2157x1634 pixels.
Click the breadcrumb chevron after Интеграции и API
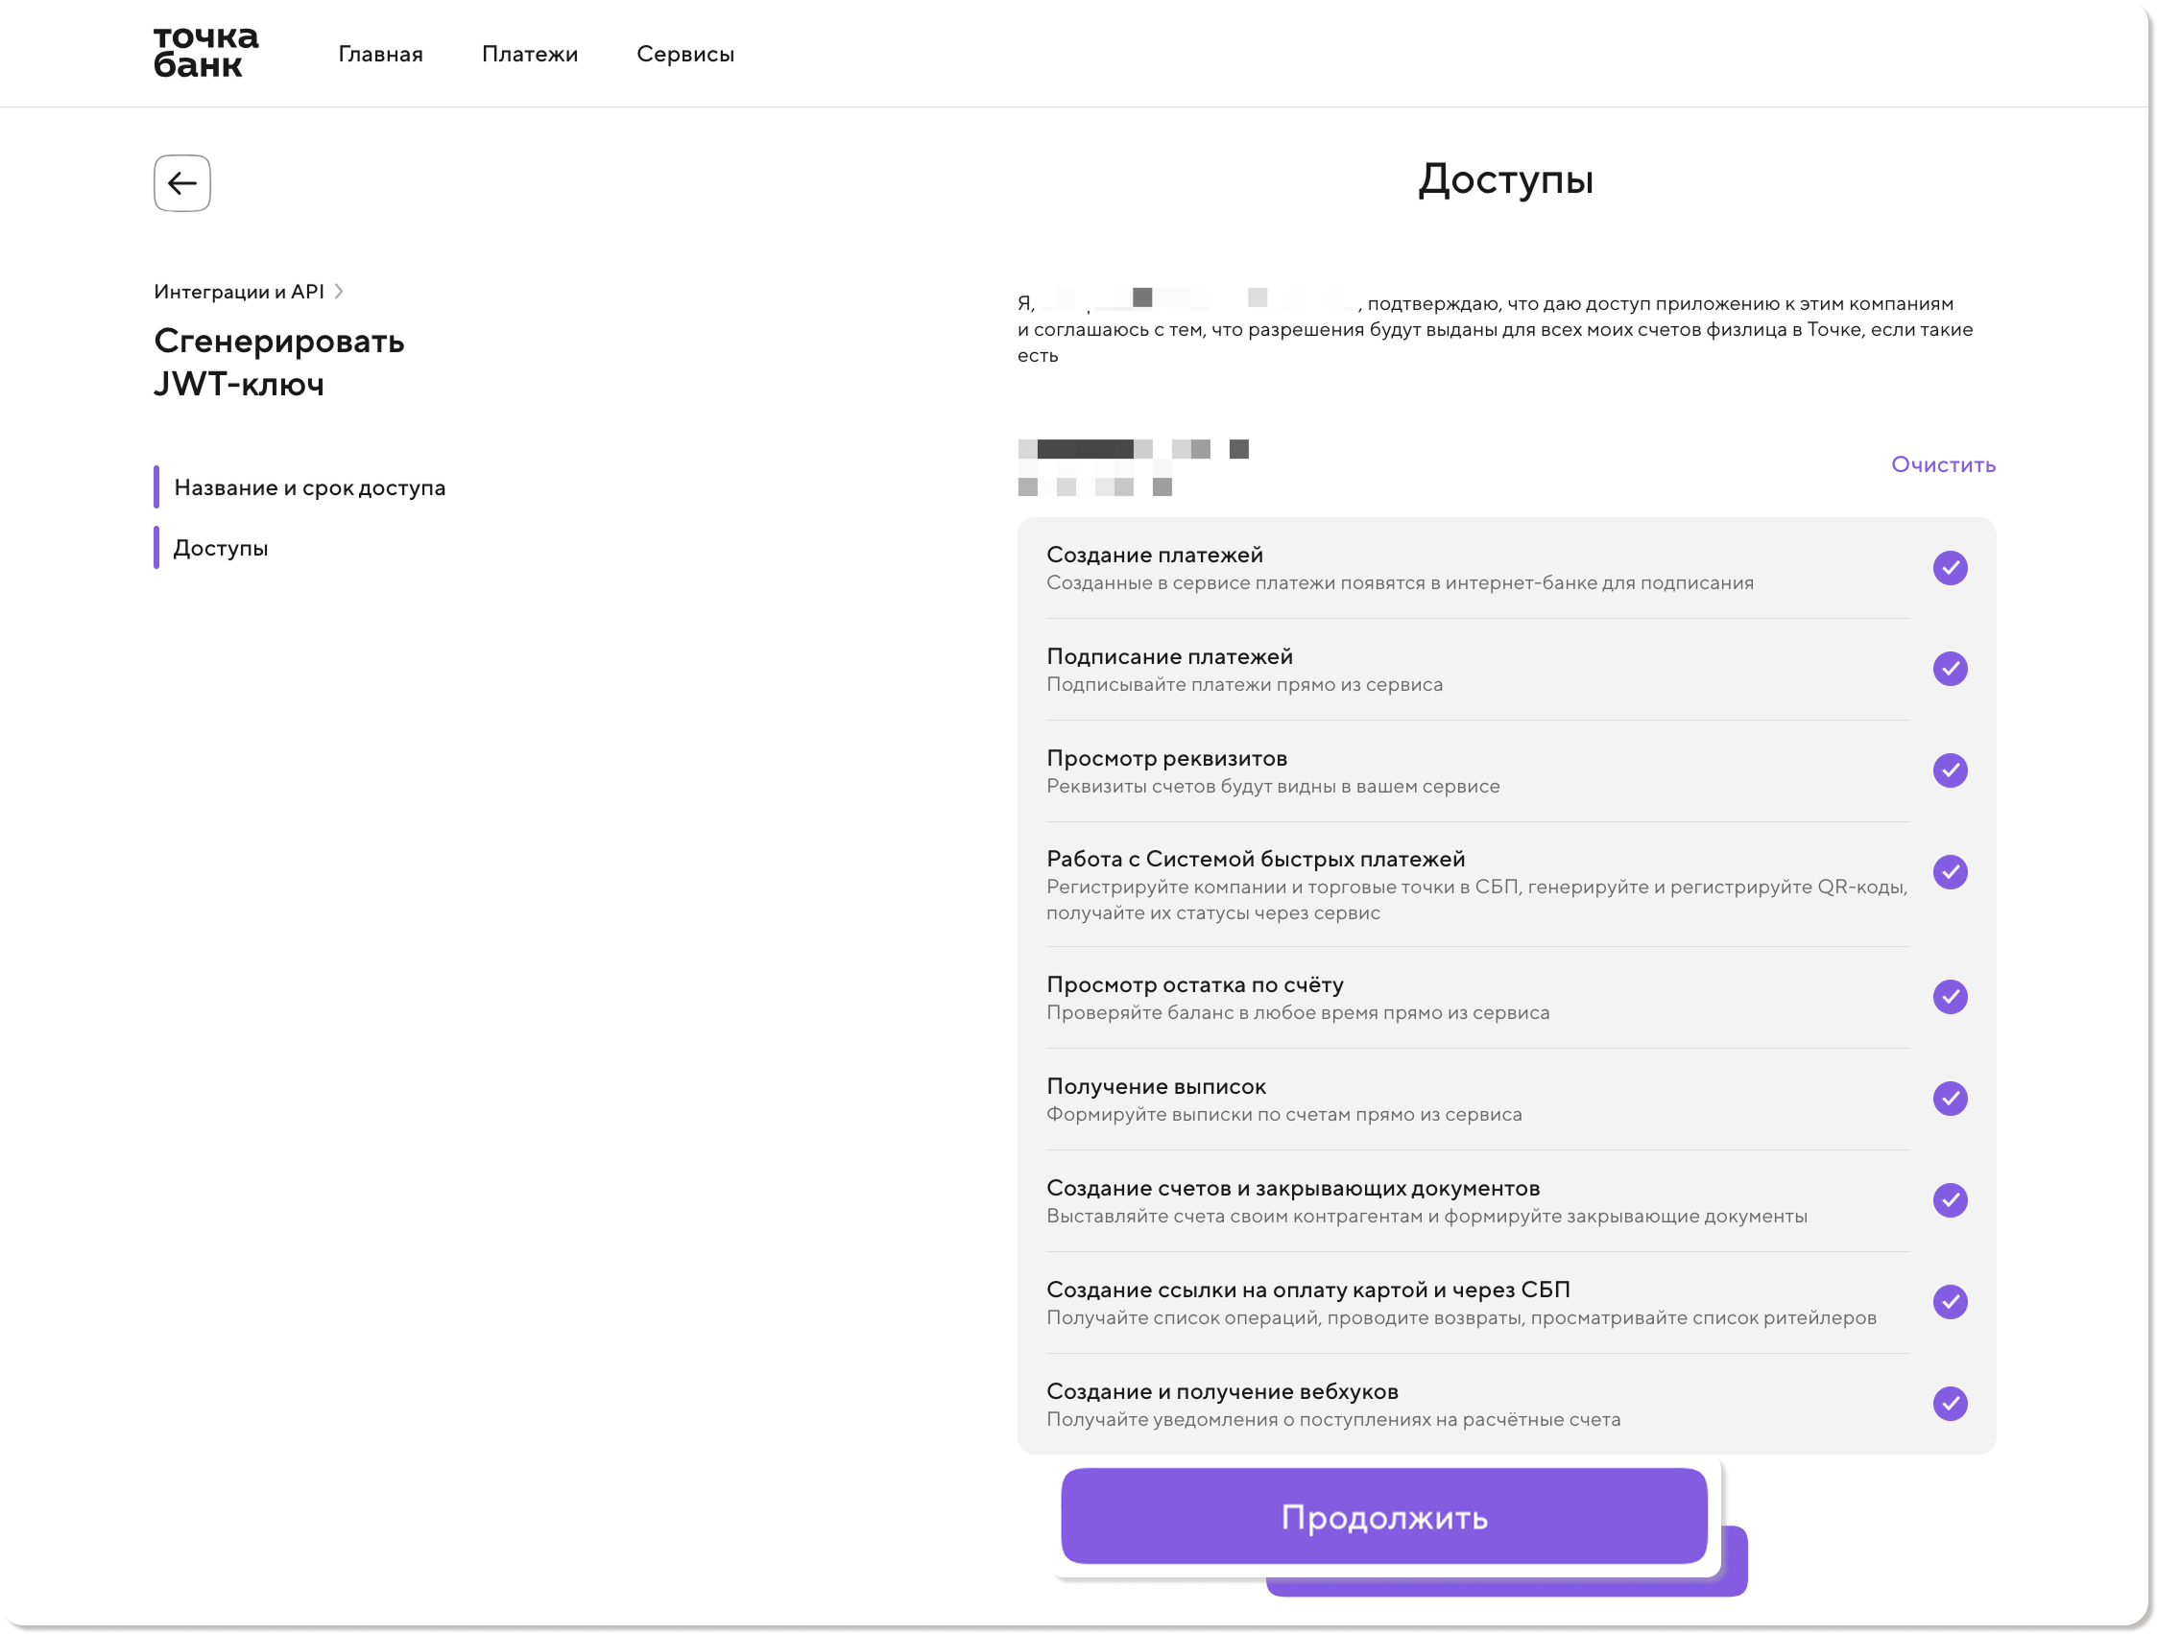point(338,292)
